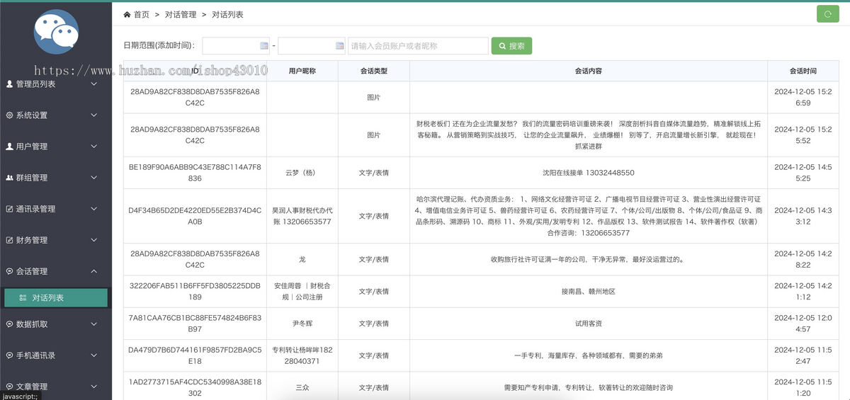
Task: Click the 通讯录管理 edit icon
Action: (x=9, y=209)
